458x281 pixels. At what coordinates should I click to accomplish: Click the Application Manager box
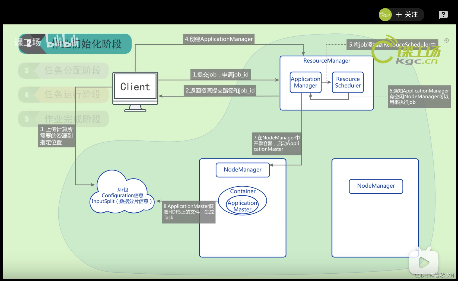coord(306,82)
